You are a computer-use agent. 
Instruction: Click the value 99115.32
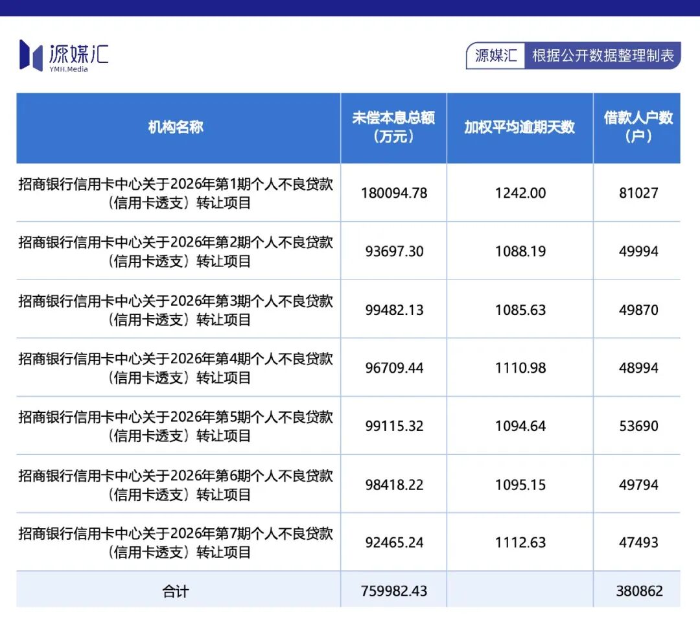(394, 426)
